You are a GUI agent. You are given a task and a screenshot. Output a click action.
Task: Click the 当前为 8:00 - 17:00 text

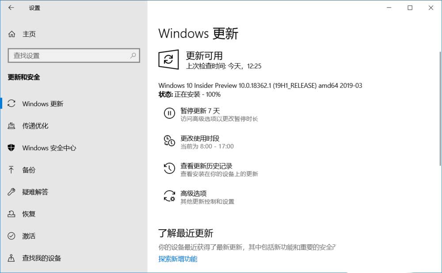[x=207, y=146]
